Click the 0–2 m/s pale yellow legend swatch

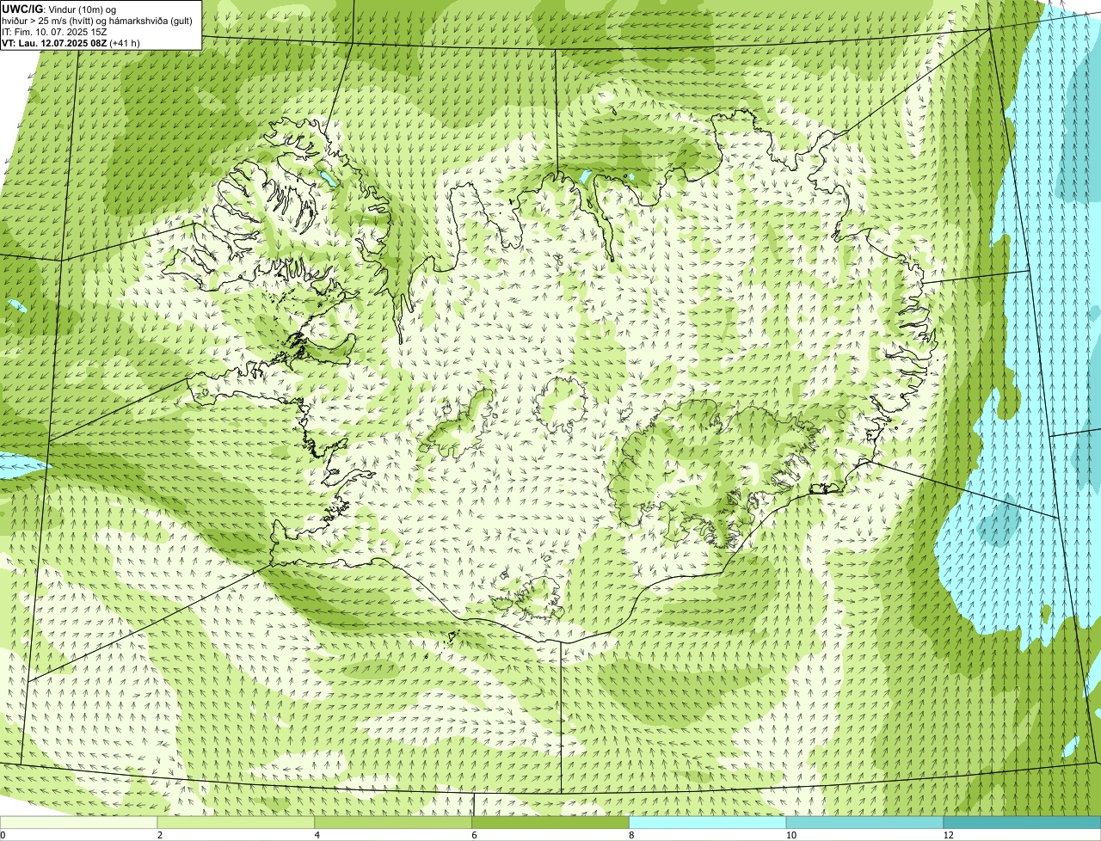[79, 823]
